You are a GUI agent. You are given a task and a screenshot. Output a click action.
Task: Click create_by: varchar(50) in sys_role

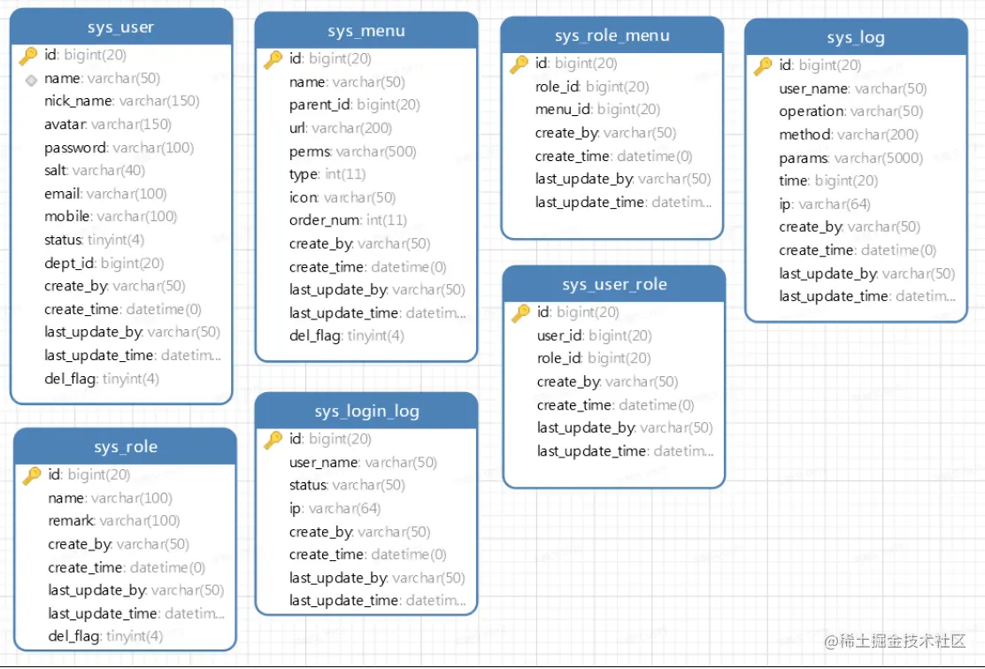point(119,544)
